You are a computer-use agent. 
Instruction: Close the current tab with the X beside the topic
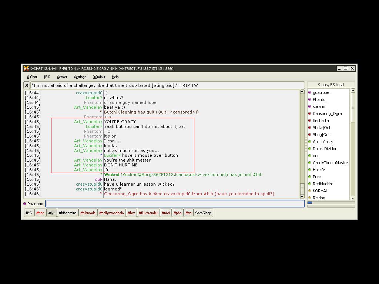[x=27, y=85]
